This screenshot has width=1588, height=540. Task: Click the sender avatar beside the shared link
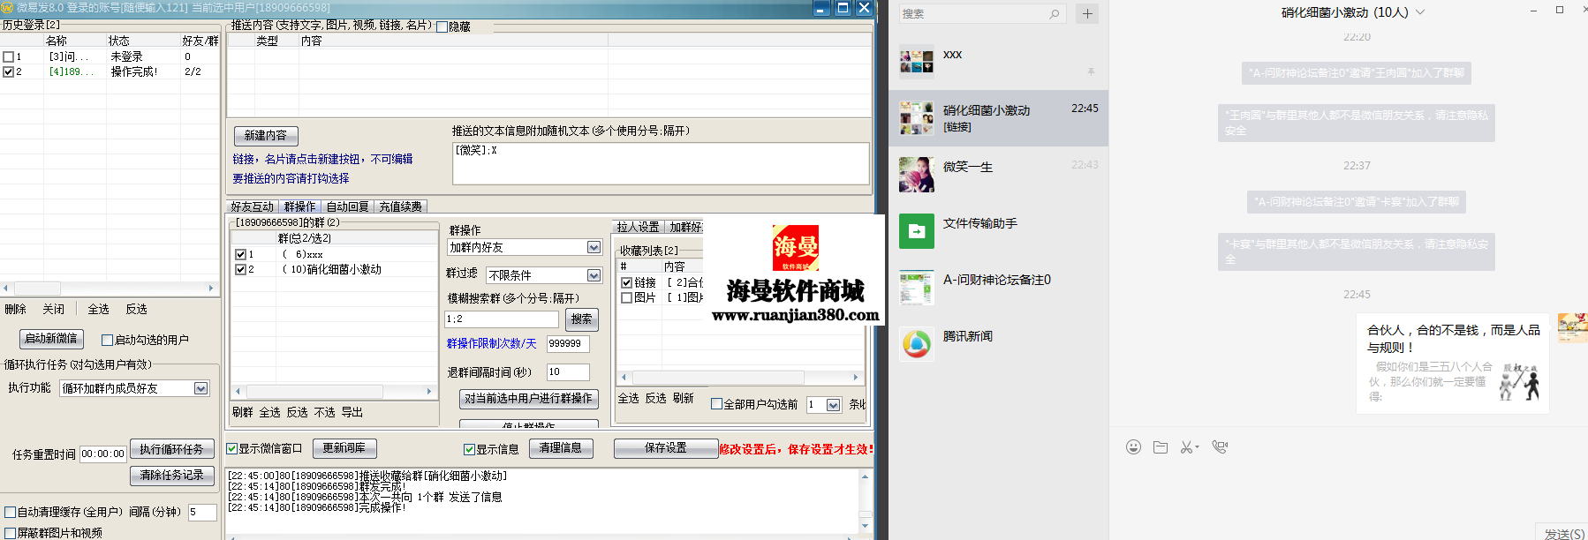tap(1573, 327)
